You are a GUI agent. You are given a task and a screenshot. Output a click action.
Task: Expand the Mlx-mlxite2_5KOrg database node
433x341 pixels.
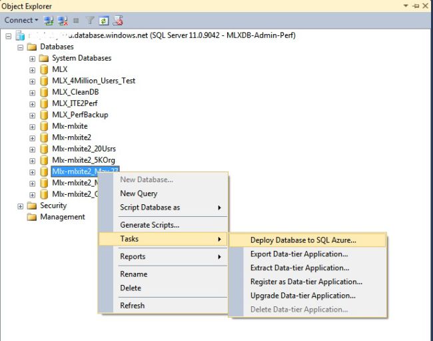coord(33,161)
